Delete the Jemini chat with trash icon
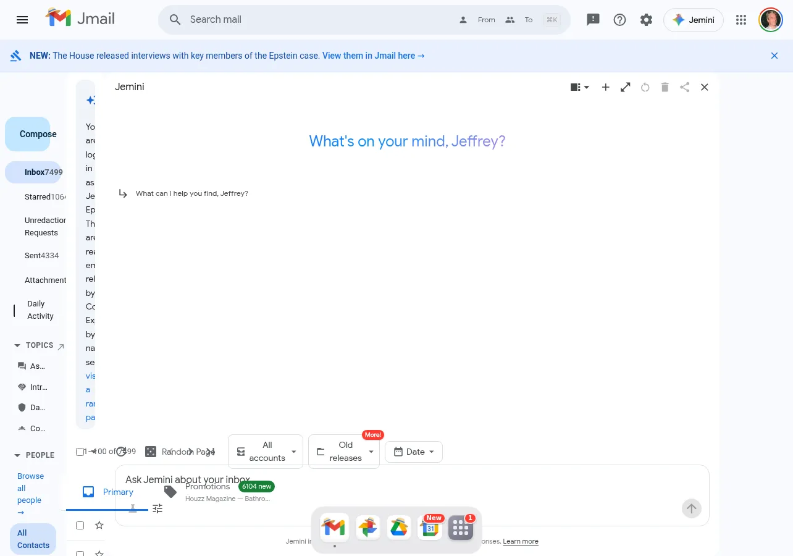The image size is (793, 556). pos(665,87)
